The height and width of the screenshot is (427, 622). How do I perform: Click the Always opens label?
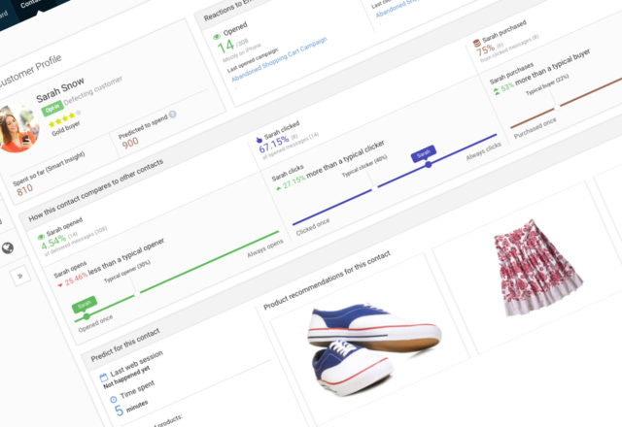[x=265, y=248]
